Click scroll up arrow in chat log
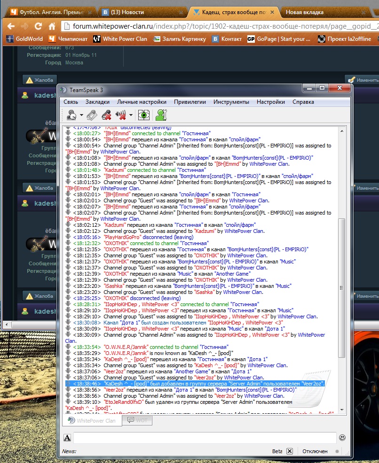This screenshot has width=379, height=463. (x=342, y=131)
